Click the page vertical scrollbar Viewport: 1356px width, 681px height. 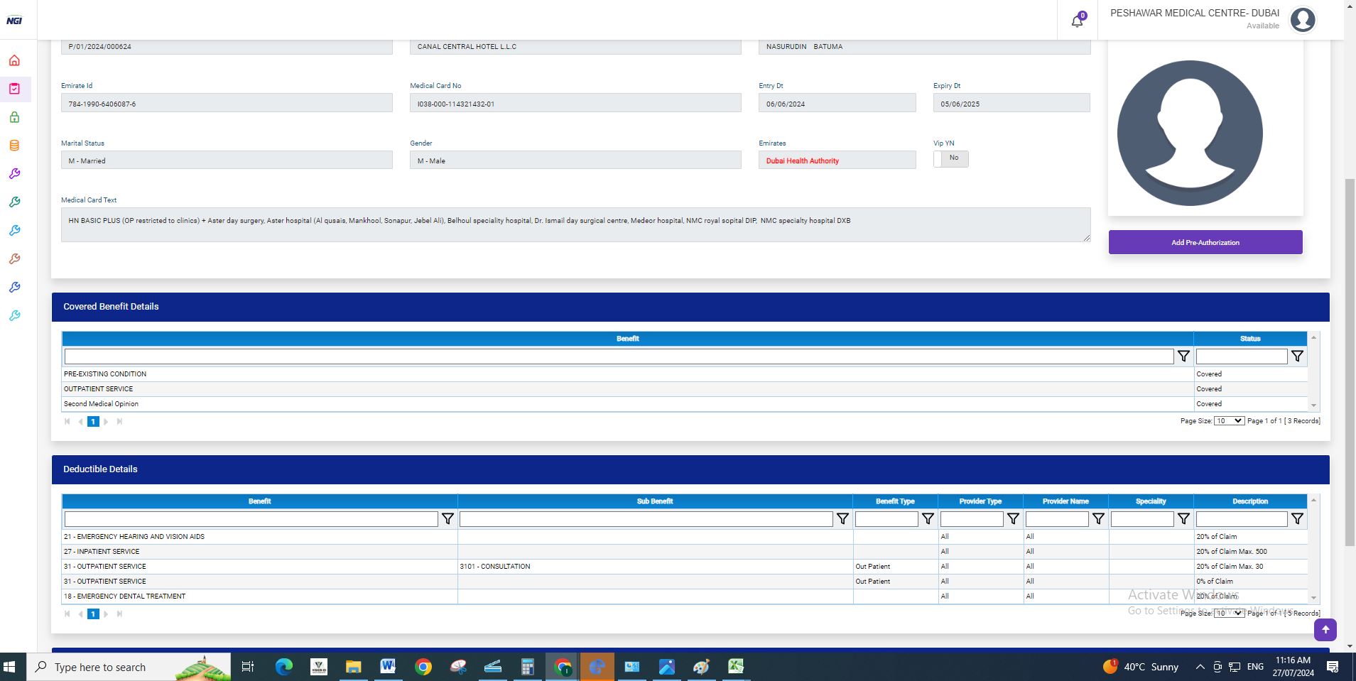[1350, 355]
